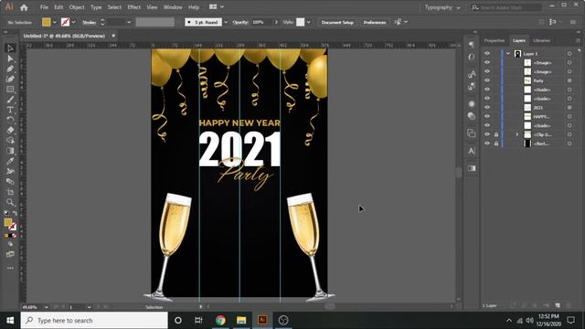Select the Direct Selection tool
The width and height of the screenshot is (585, 329).
[x=10, y=58]
